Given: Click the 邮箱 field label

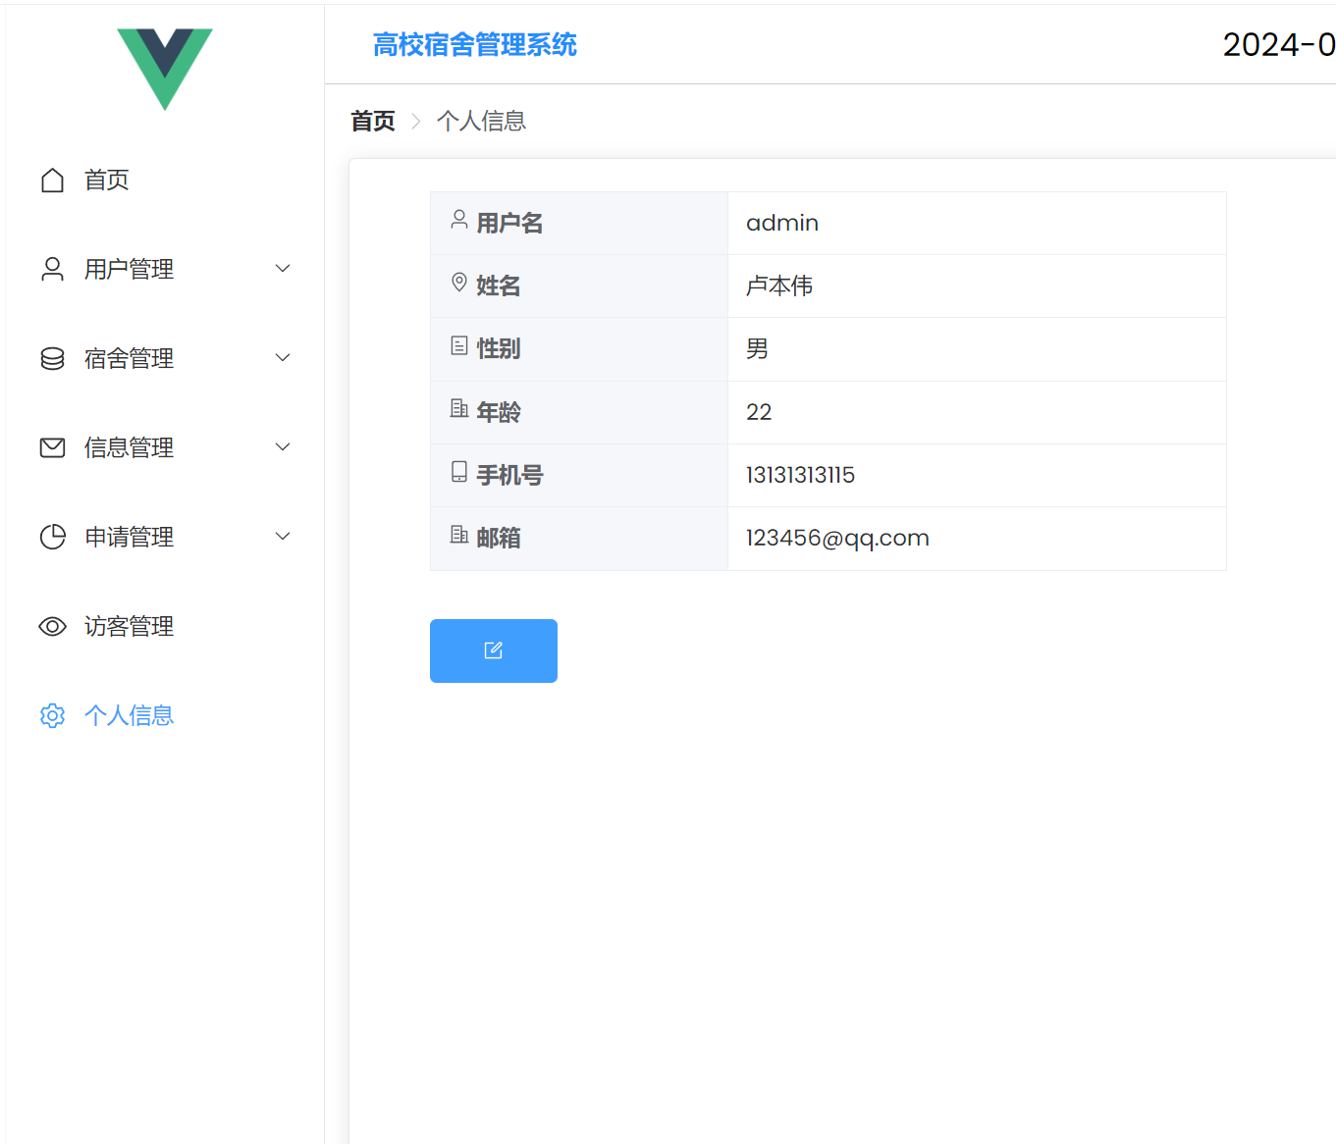Looking at the screenshot, I should click(x=499, y=539).
